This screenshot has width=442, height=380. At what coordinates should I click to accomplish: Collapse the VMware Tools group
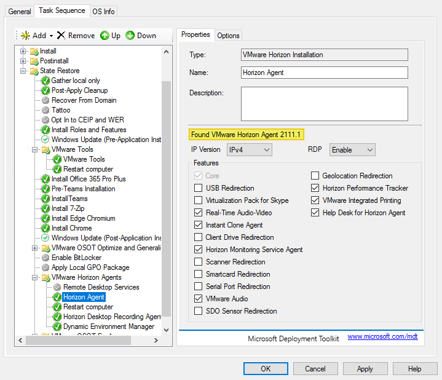(36, 149)
